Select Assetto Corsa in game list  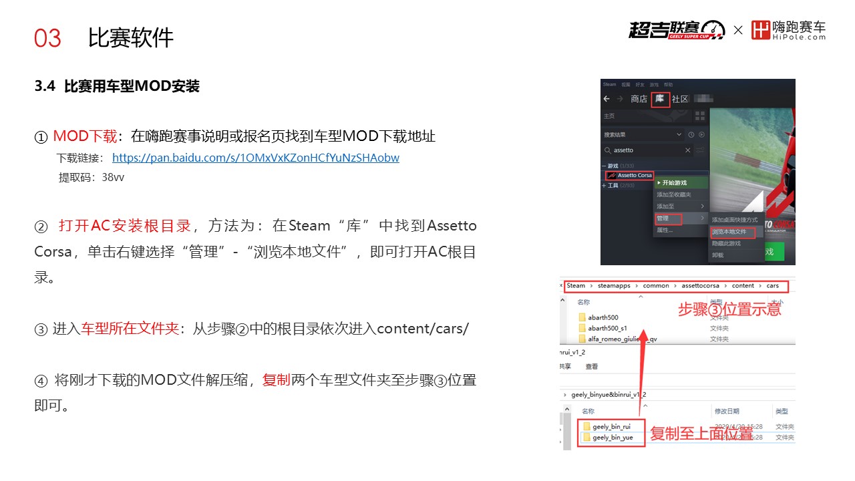point(630,176)
